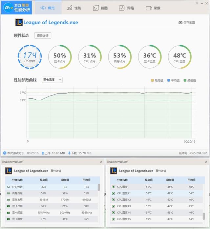The width and height of the screenshot is (210, 229).
Task: Click the CPU温度#2 row chip icon
Action: [x=113, y=200]
